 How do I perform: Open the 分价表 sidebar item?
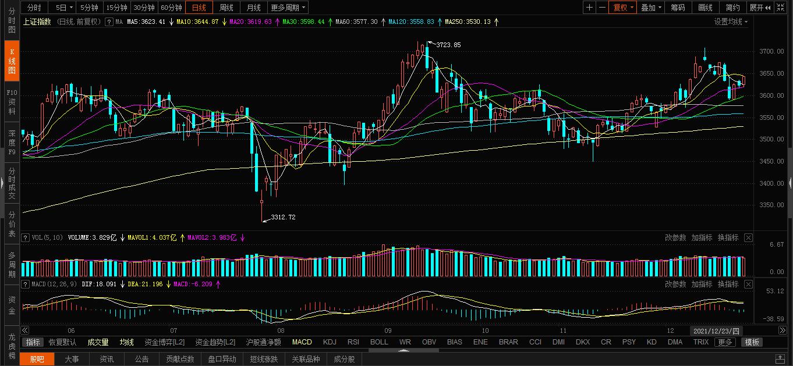tap(12, 223)
